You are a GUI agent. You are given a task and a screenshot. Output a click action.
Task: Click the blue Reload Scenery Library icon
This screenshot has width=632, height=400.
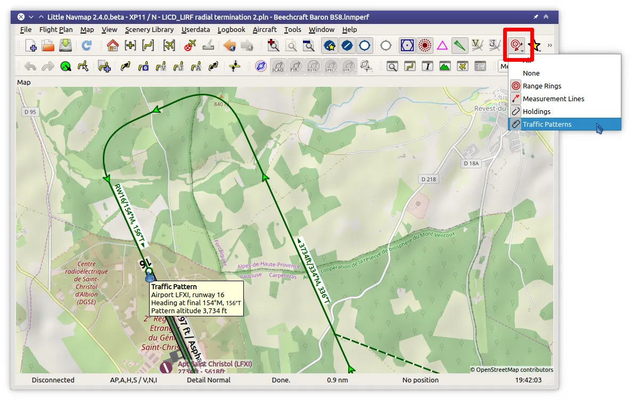point(86,46)
